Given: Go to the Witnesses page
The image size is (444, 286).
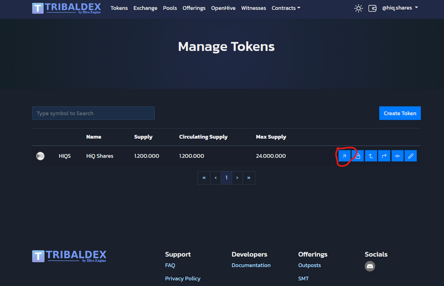Looking at the screenshot, I should (x=253, y=8).
